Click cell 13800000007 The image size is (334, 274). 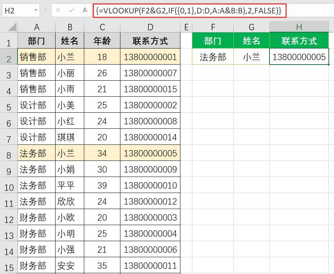coord(150,72)
